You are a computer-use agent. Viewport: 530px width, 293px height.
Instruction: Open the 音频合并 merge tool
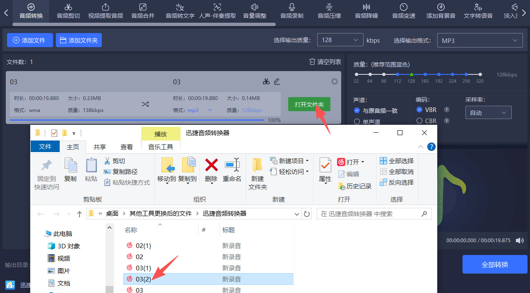pyautogui.click(x=142, y=11)
